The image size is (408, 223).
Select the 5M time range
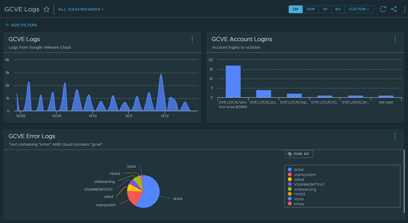point(295,9)
